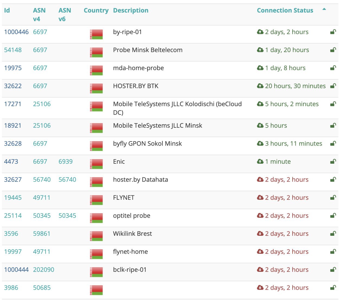Open probe Id 18921
The height and width of the screenshot is (300, 347).
tap(12, 125)
